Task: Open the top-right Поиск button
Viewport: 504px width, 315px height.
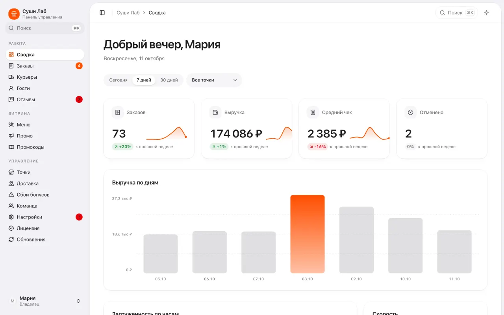Action: point(456,13)
